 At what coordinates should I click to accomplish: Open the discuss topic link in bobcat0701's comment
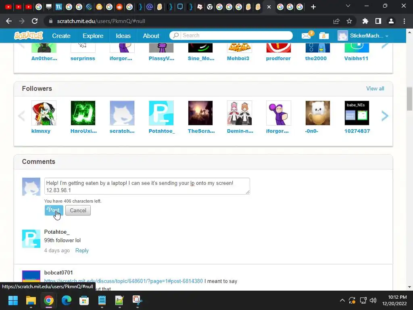[x=123, y=281]
